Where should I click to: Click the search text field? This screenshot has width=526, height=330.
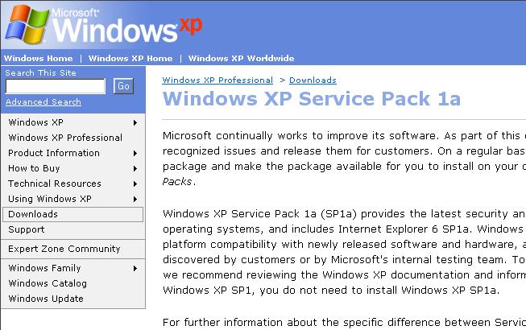pyautogui.click(x=56, y=86)
